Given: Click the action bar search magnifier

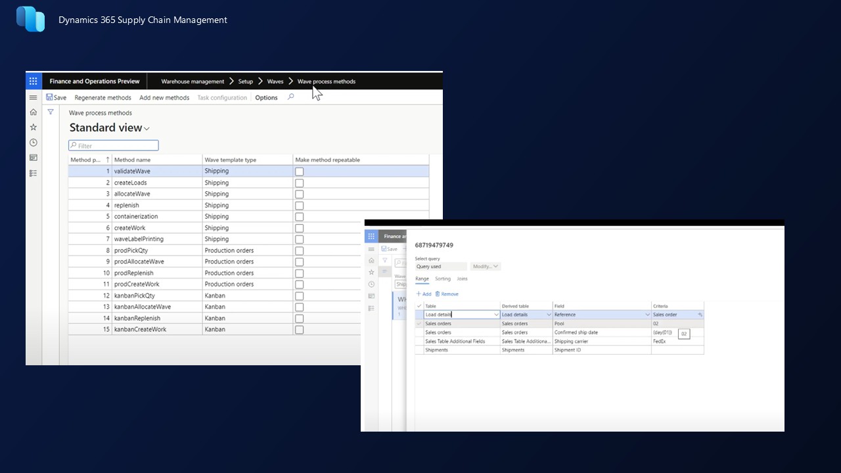Looking at the screenshot, I should click(x=291, y=97).
